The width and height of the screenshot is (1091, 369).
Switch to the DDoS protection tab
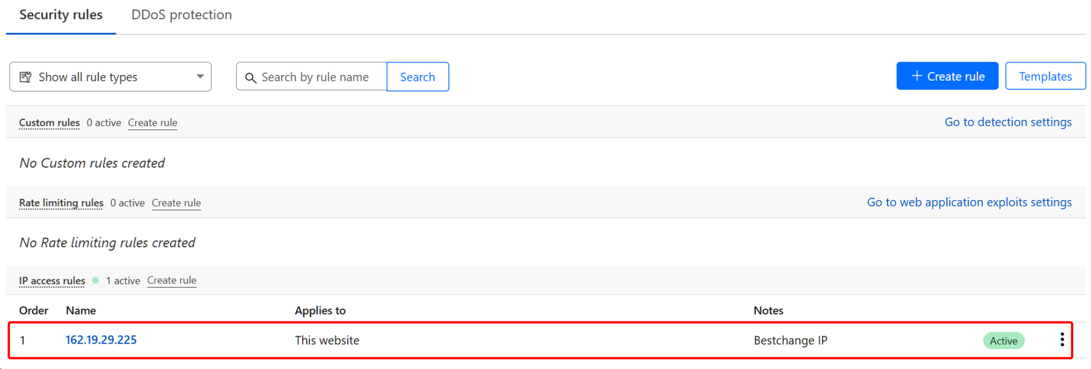click(x=181, y=15)
